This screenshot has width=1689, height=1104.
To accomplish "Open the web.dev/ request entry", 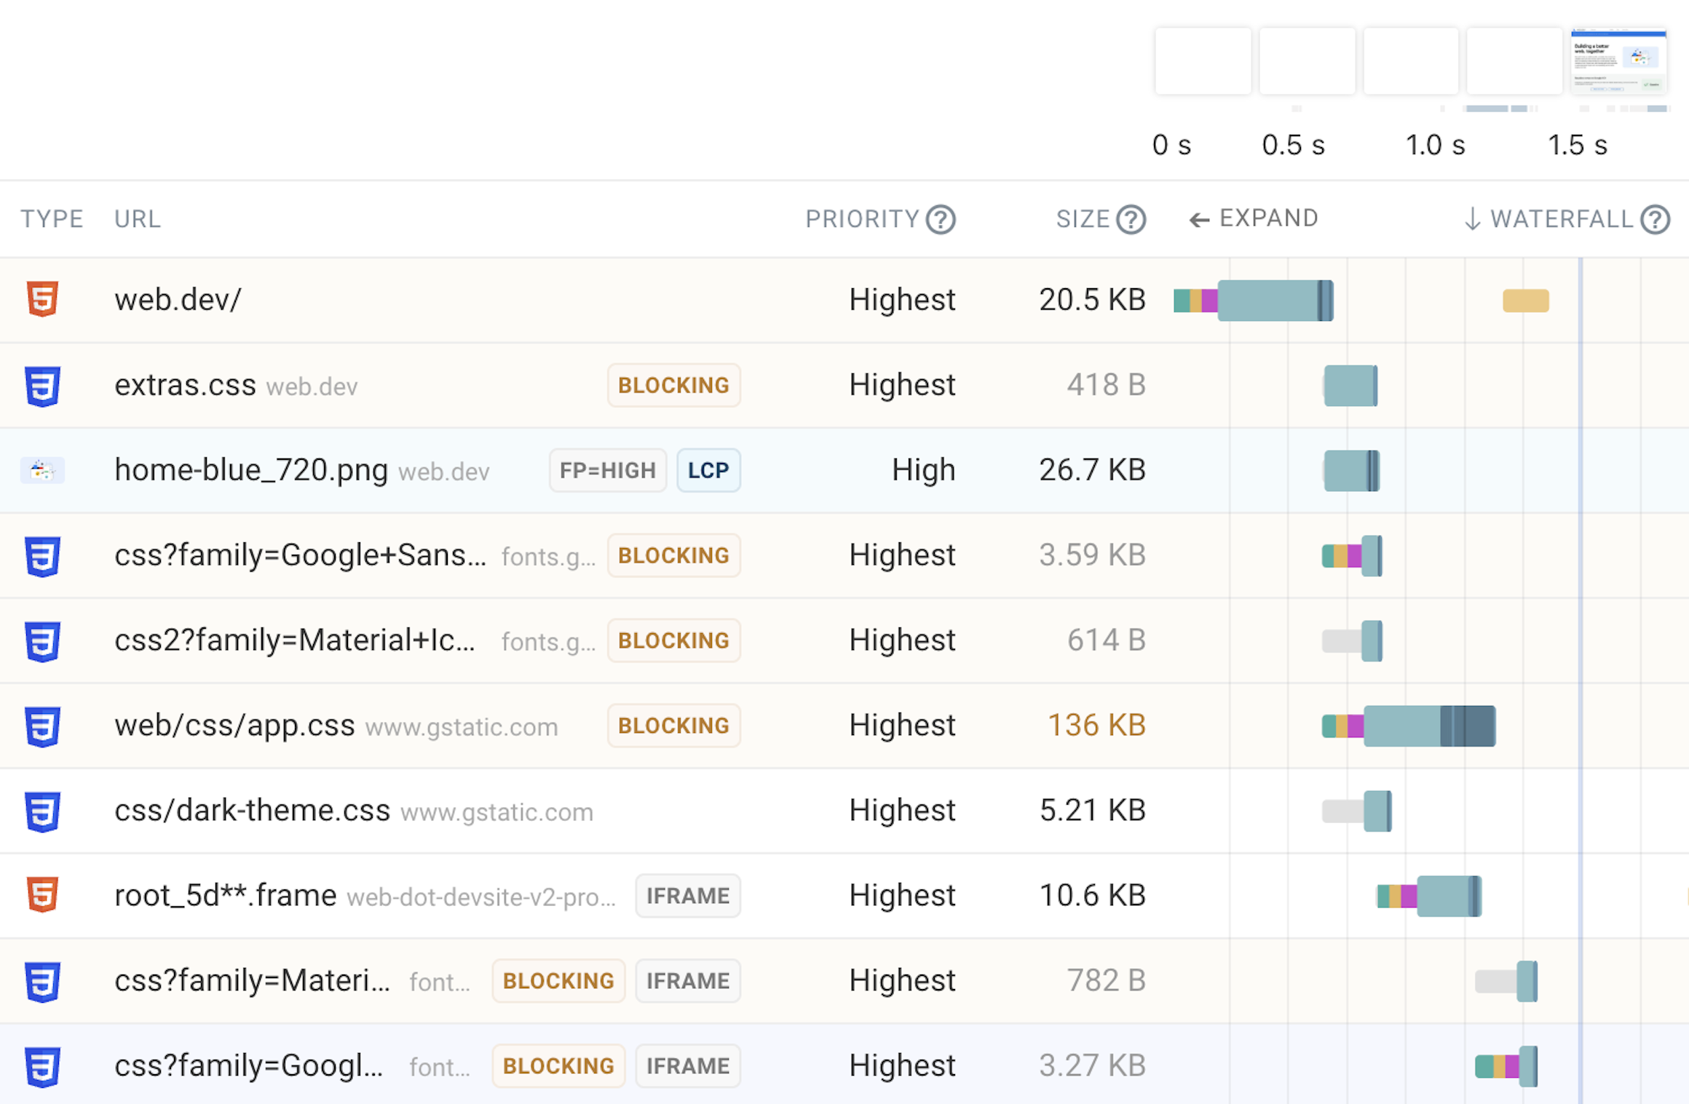I will pyautogui.click(x=177, y=299).
